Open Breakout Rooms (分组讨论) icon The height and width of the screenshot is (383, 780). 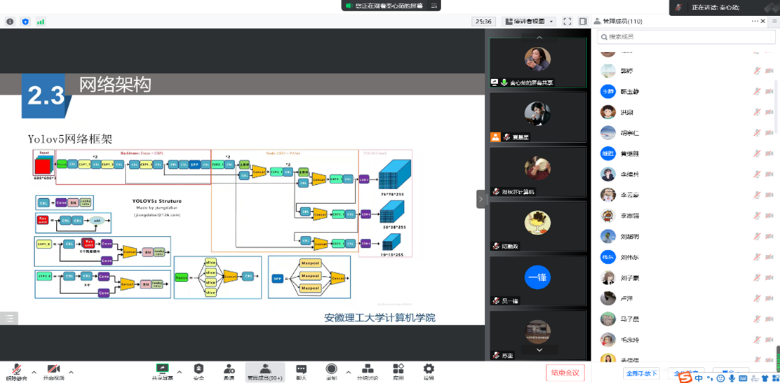(x=368, y=371)
